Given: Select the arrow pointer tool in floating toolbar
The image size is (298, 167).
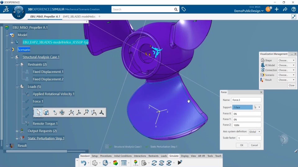Looking at the screenshot, I should click(38, 112).
